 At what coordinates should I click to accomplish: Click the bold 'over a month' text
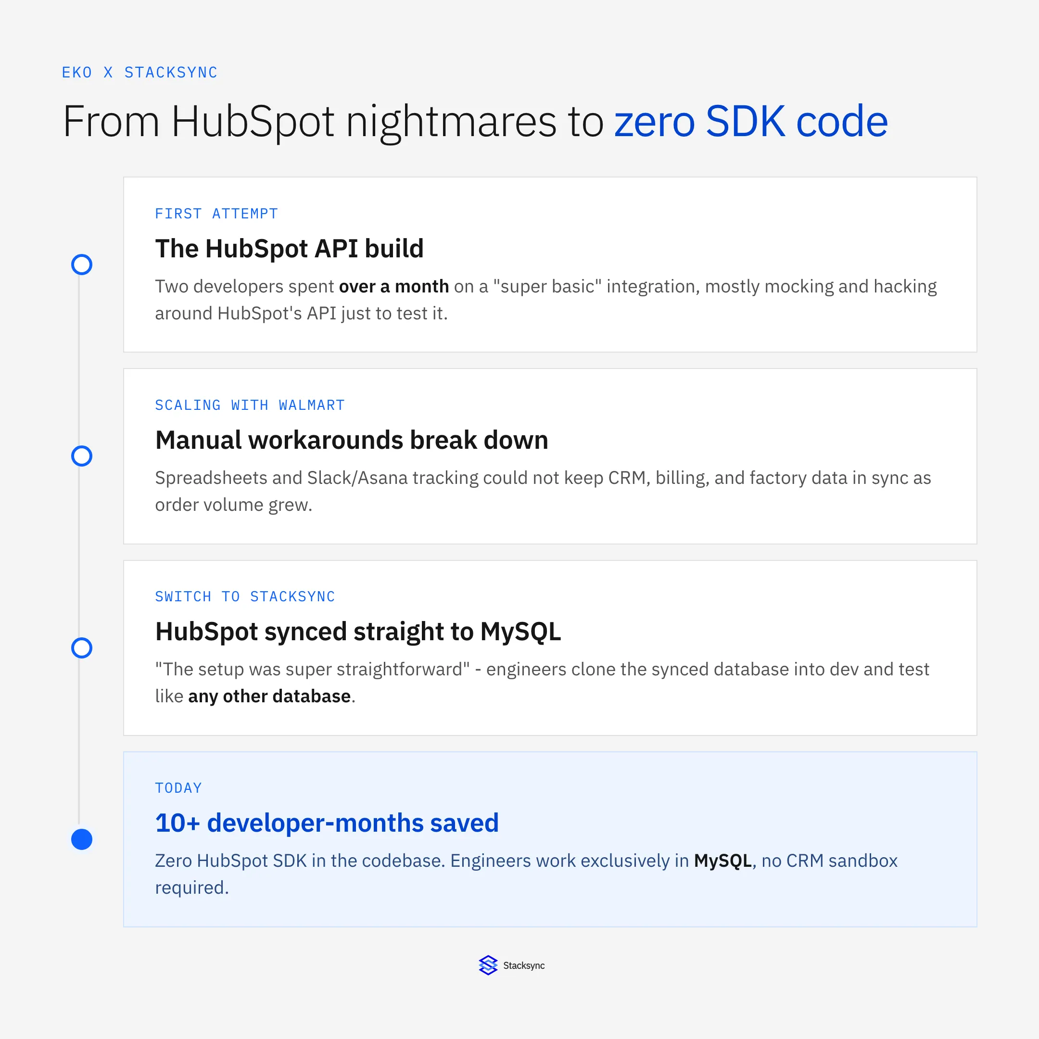393,287
